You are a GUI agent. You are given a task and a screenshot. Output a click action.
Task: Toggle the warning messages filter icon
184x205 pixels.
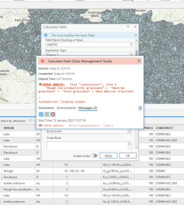click(47, 114)
